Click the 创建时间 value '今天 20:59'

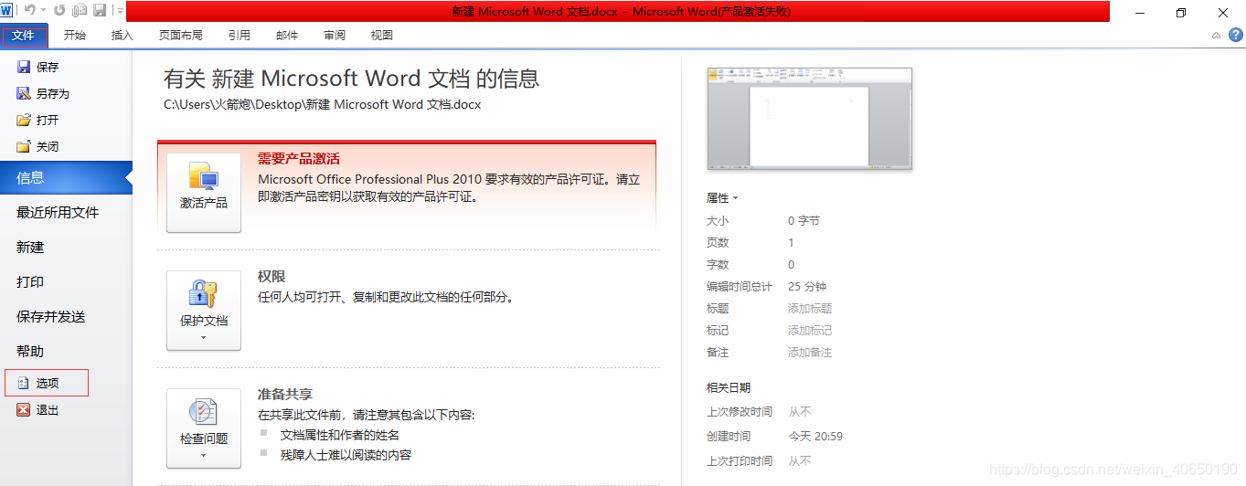coord(816,437)
